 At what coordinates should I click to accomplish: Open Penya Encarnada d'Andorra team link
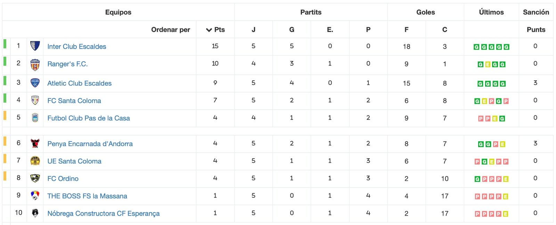tap(90, 144)
